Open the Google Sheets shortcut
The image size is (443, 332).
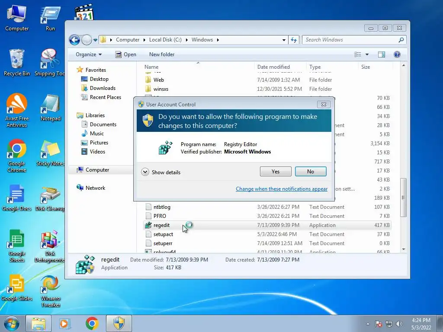point(17,246)
